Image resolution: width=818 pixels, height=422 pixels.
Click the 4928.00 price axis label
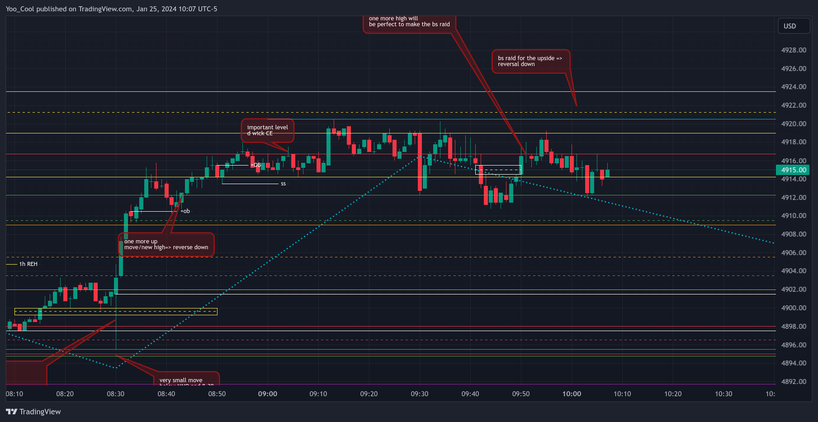click(x=794, y=50)
